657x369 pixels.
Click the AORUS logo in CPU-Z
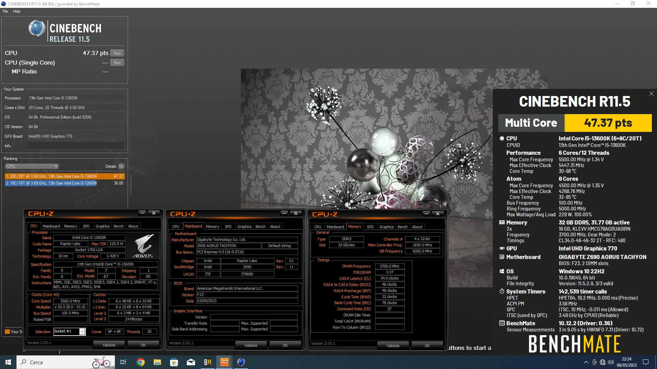(143, 246)
